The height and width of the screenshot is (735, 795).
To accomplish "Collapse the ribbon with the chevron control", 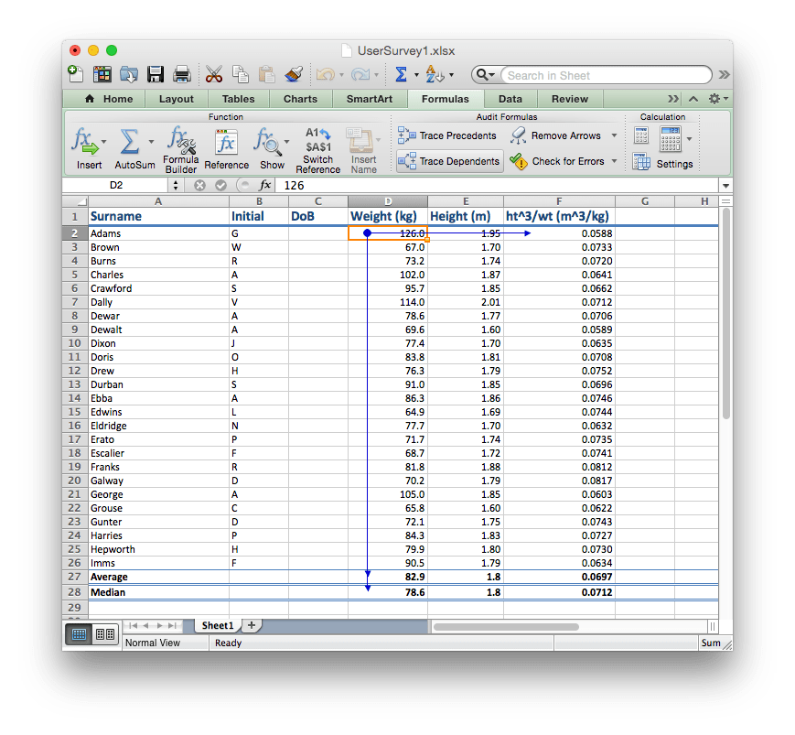I will tap(693, 98).
